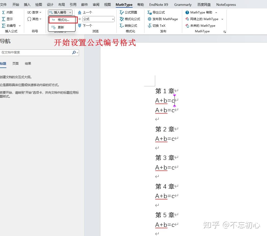Insert a right-numbered equation via 右编号
Screen dimensions: 267x236
(x=11, y=25)
